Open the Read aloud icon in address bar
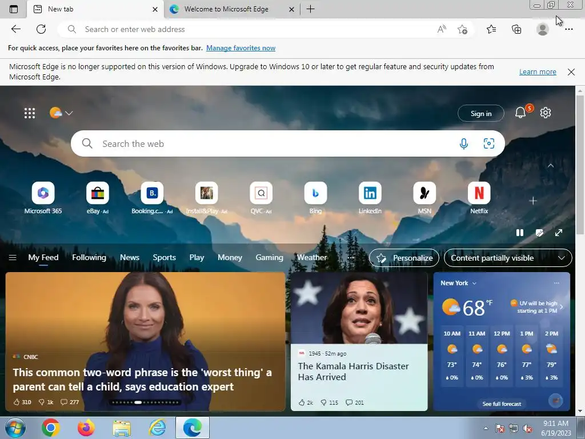The height and width of the screenshot is (439, 585). 442,29
